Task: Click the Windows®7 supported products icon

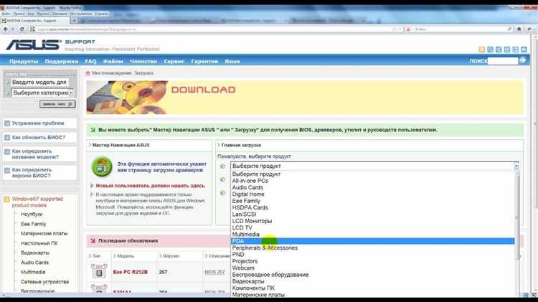Action: click(x=7, y=199)
